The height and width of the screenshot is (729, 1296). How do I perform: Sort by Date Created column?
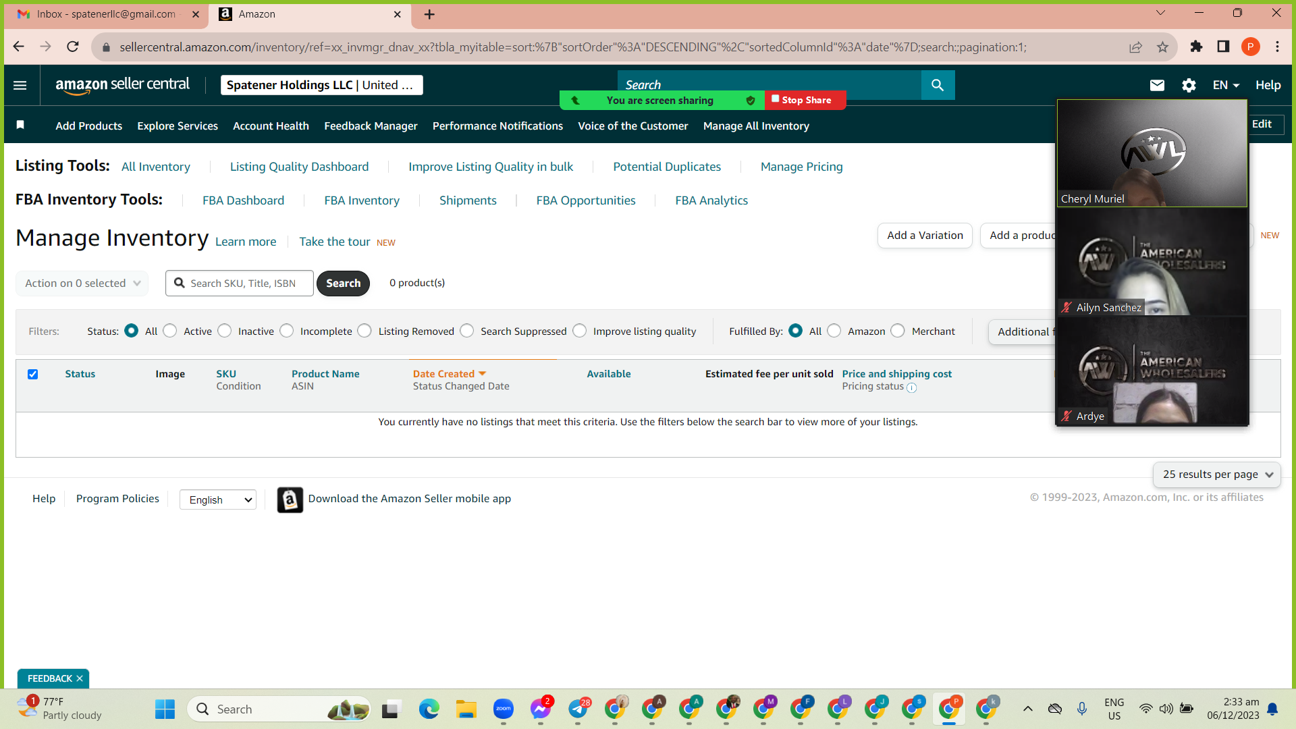(450, 374)
